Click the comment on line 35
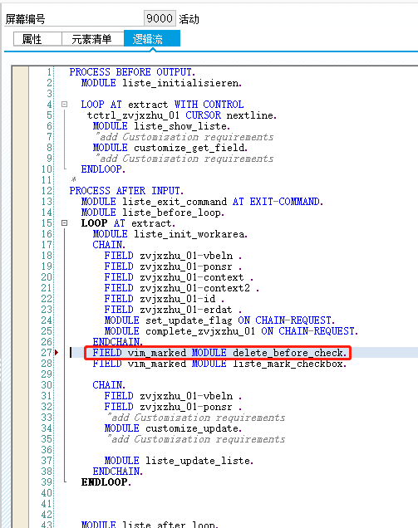 [196, 439]
